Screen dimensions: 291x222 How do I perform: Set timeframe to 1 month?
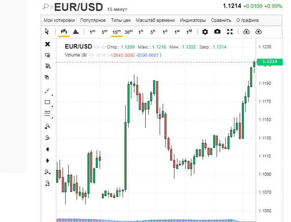point(189,32)
